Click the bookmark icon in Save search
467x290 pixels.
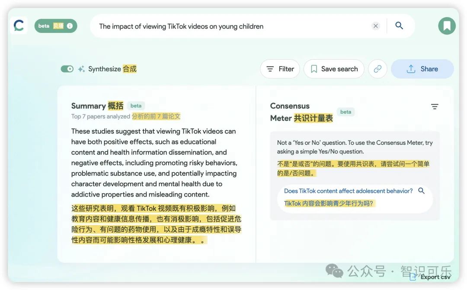(314, 68)
